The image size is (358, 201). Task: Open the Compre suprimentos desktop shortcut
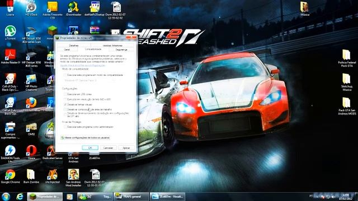10,130
